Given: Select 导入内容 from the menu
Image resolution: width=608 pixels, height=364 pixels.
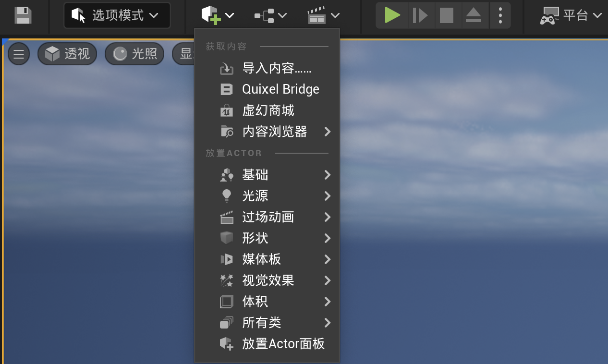Looking at the screenshot, I should pyautogui.click(x=277, y=69).
